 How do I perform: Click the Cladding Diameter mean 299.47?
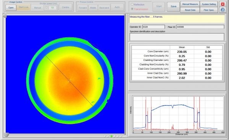click(x=182, y=60)
